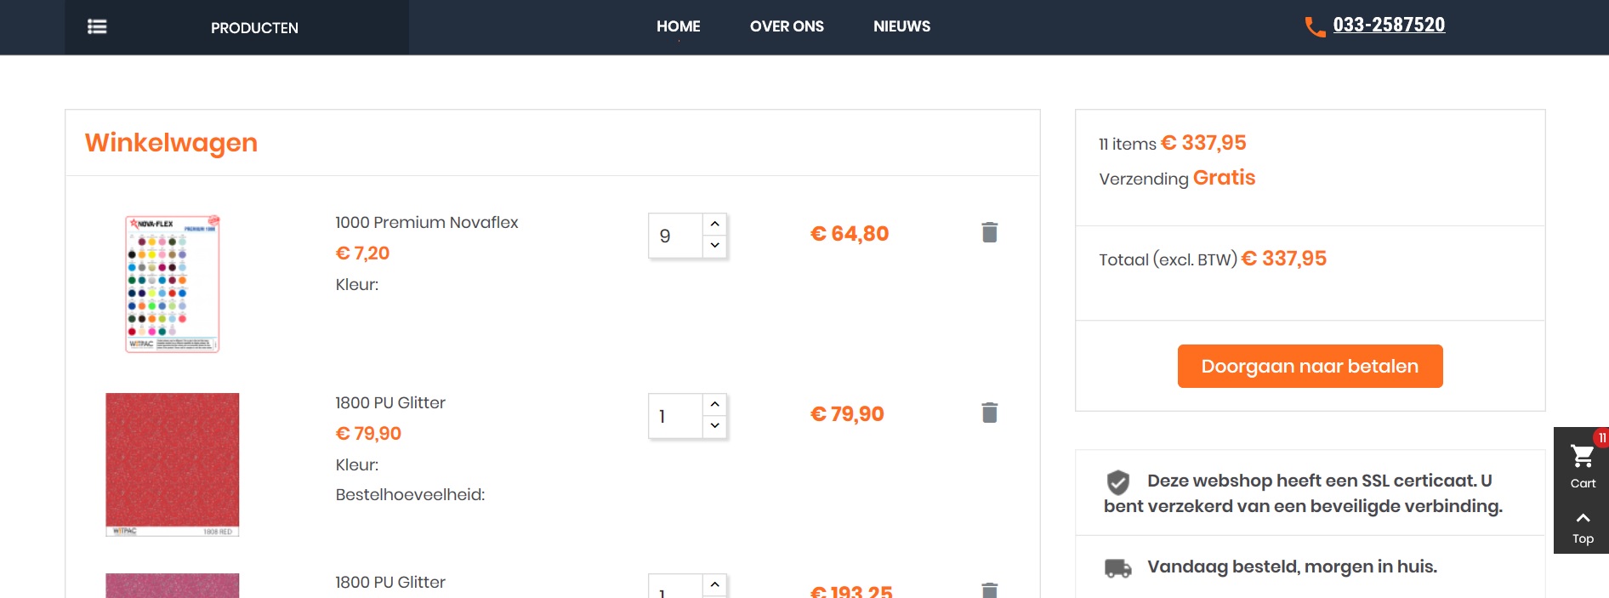This screenshot has width=1609, height=598.
Task: Increase red PU Glitter quantity
Action: [714, 404]
